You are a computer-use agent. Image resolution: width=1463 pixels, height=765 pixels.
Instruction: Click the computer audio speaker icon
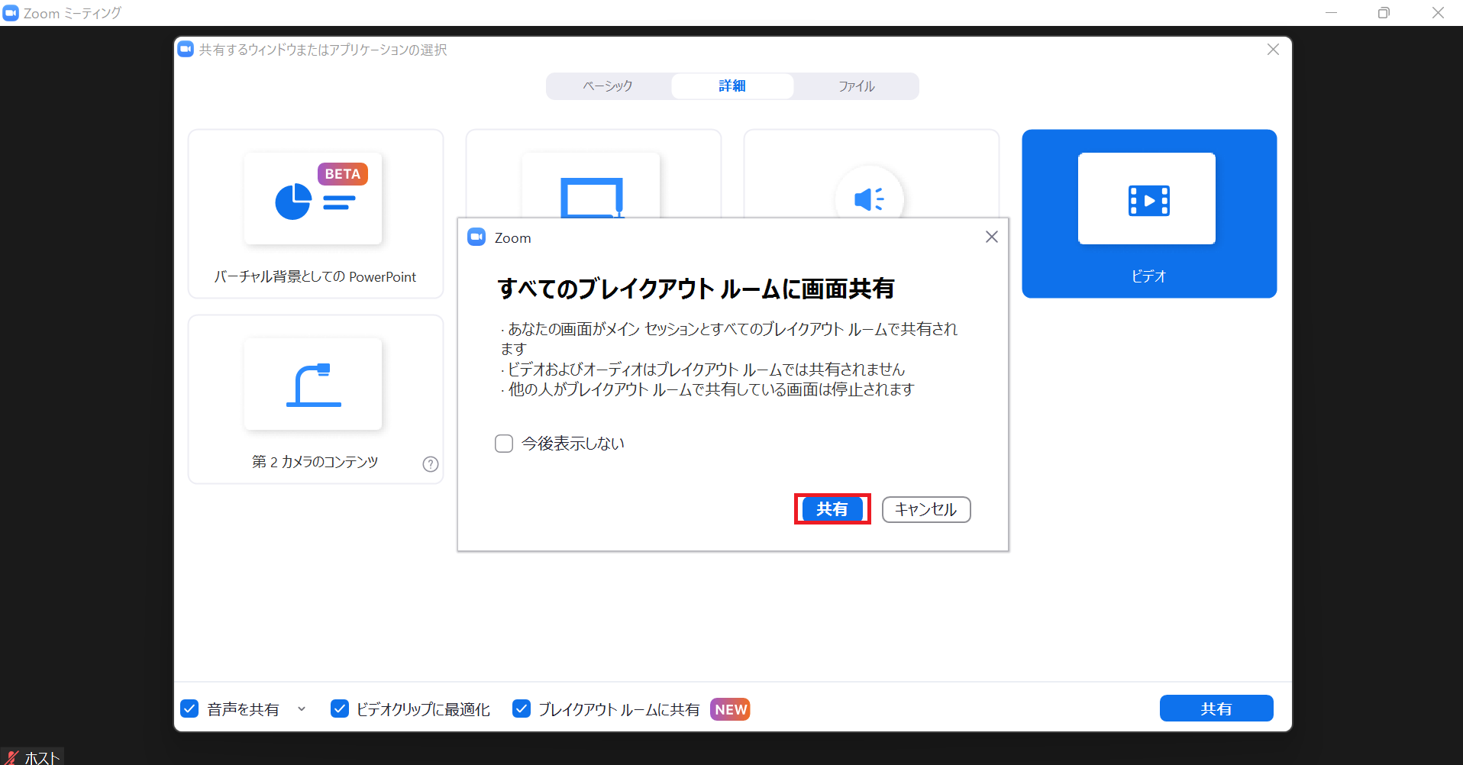coord(869,199)
